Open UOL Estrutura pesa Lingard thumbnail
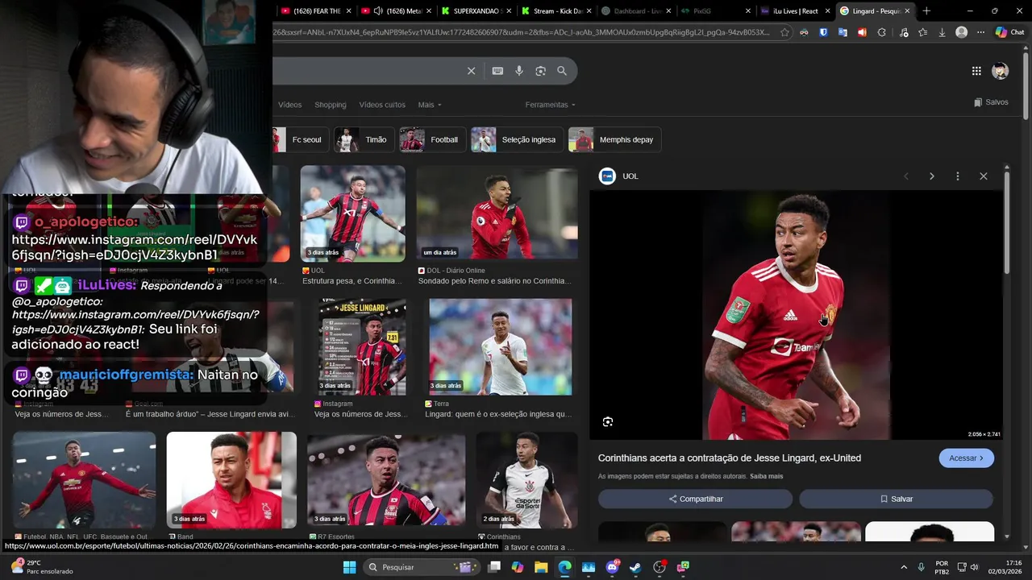1032x580 pixels. [x=352, y=213]
